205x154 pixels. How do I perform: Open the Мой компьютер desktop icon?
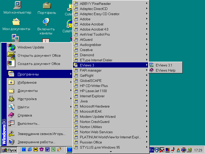pos(17,8)
